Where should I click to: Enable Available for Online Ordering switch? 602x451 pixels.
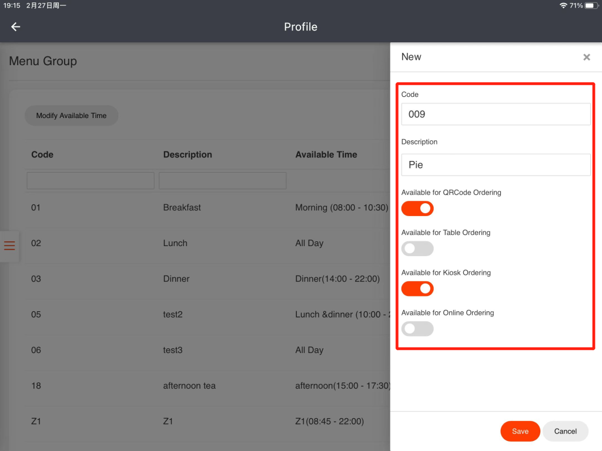(x=417, y=329)
